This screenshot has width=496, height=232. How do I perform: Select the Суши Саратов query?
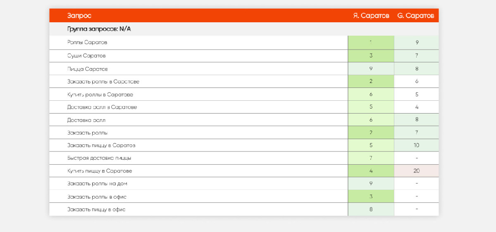pos(86,56)
